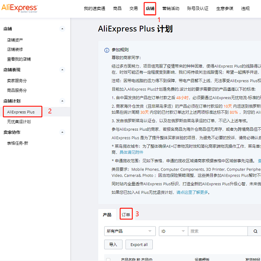The width and height of the screenshot is (261, 261).
Task: Open 商品服务分 in sidebar
Action: pyautogui.click(x=17, y=90)
